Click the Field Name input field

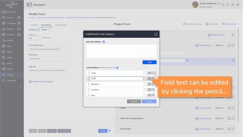(48, 59)
